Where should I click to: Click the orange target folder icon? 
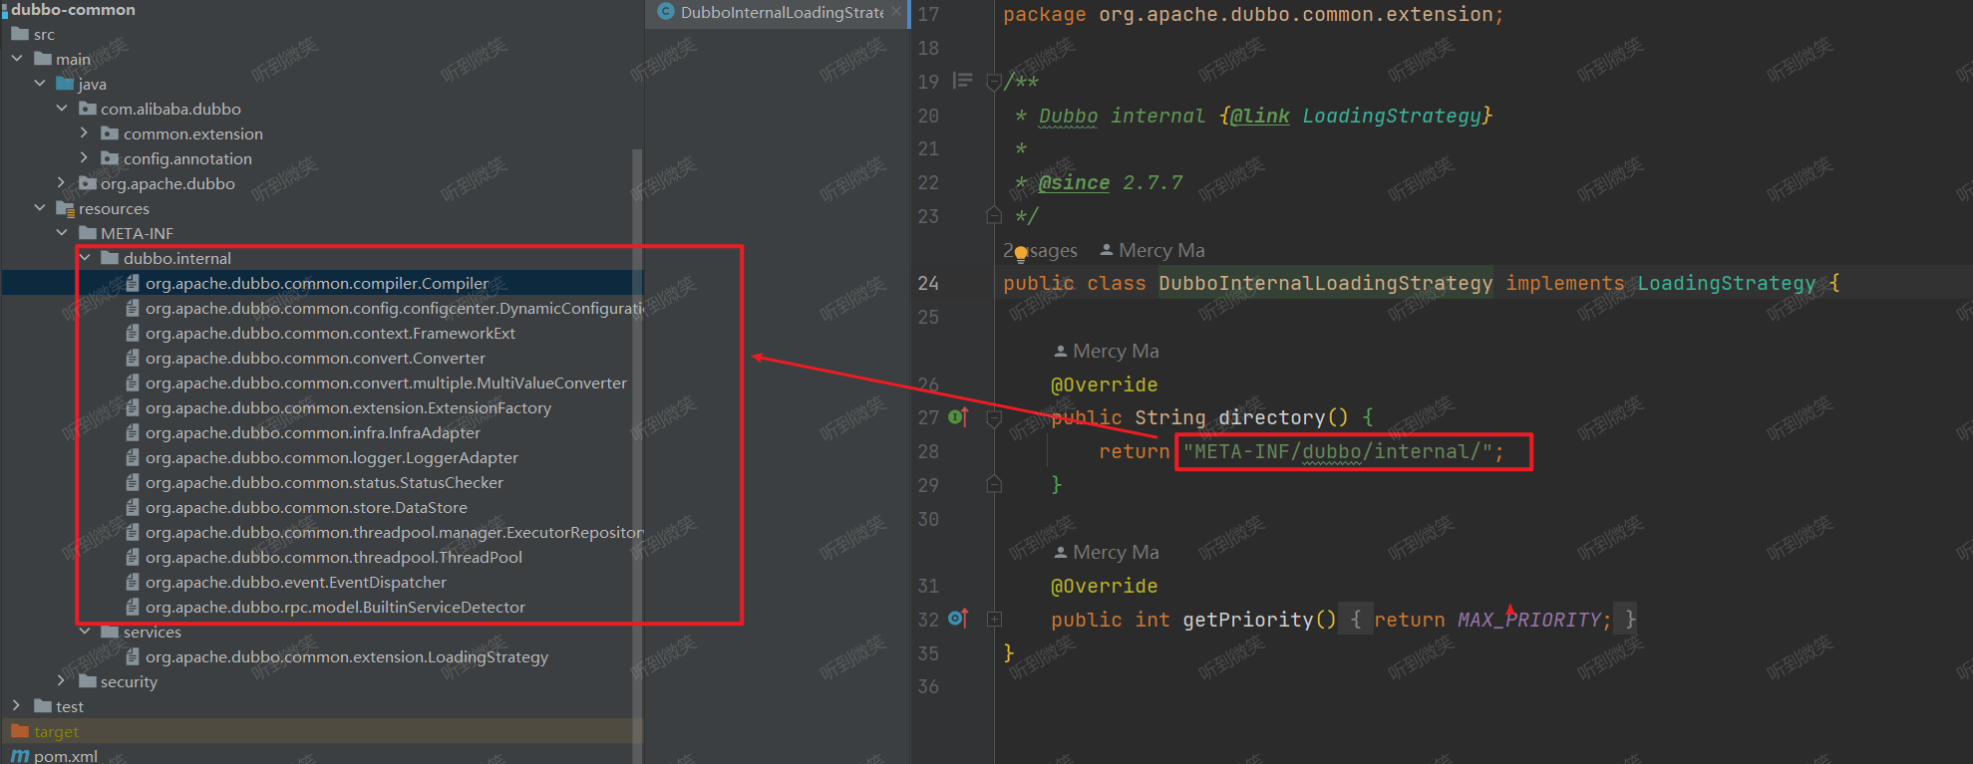pyautogui.click(x=20, y=731)
